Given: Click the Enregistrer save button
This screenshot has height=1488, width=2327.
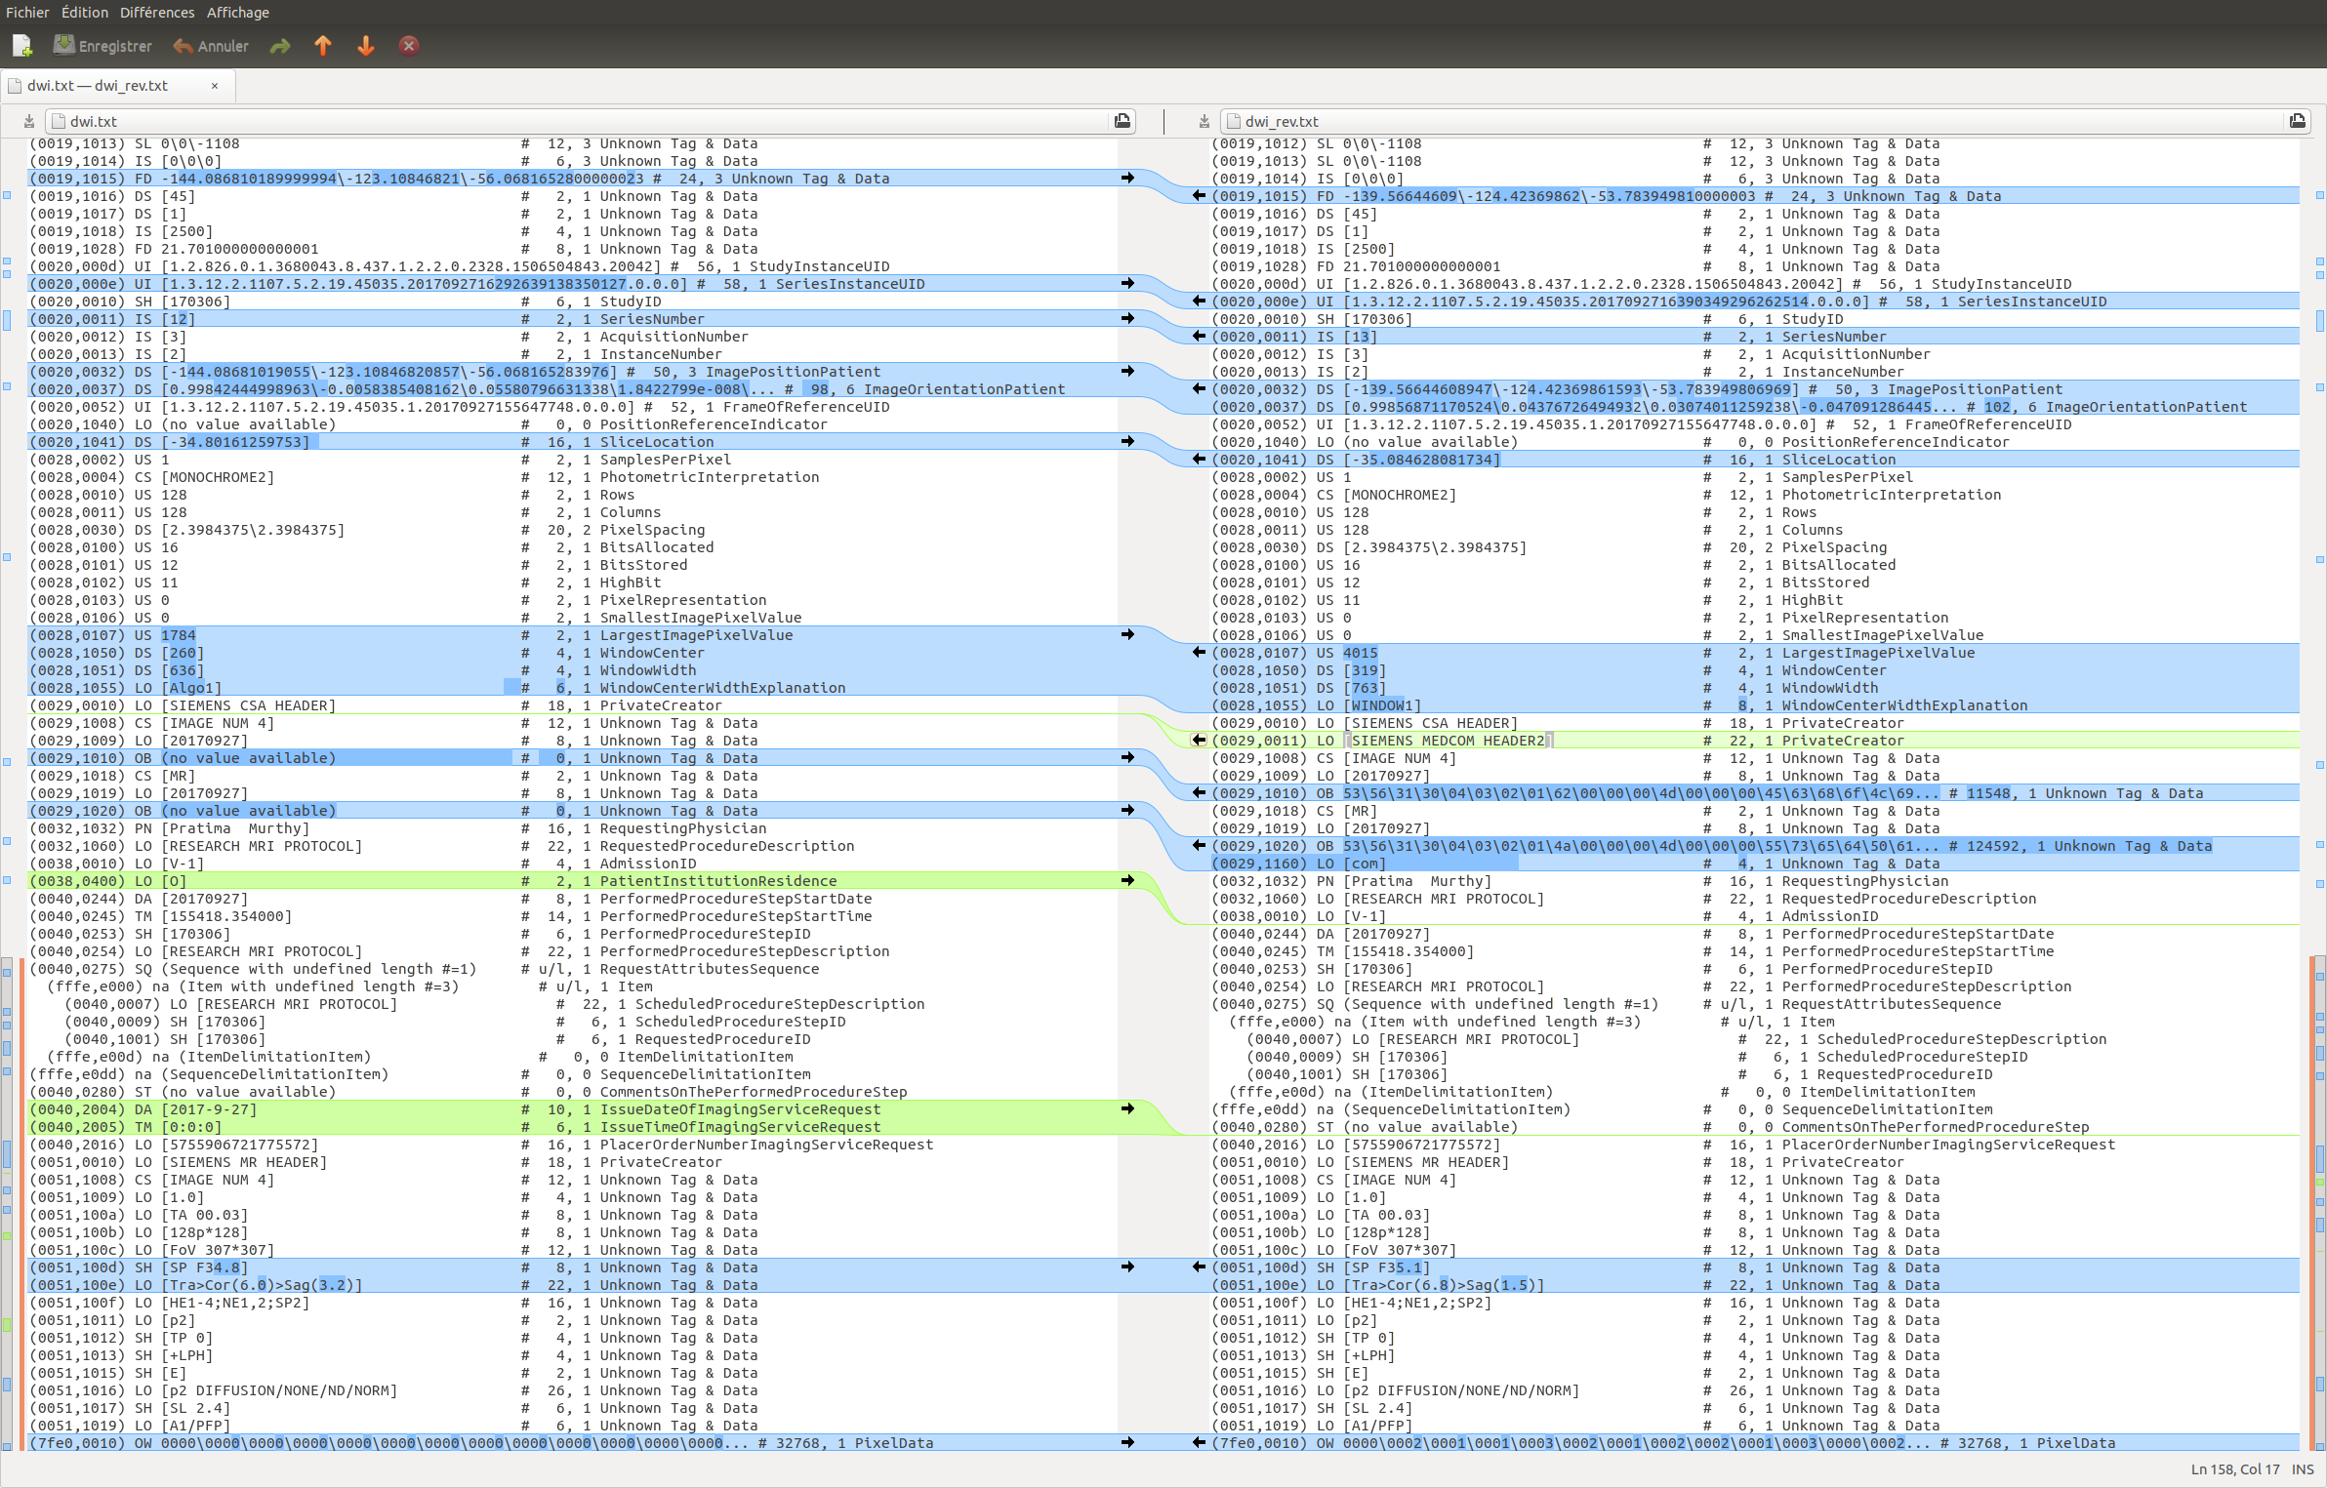Looking at the screenshot, I should click(x=102, y=46).
